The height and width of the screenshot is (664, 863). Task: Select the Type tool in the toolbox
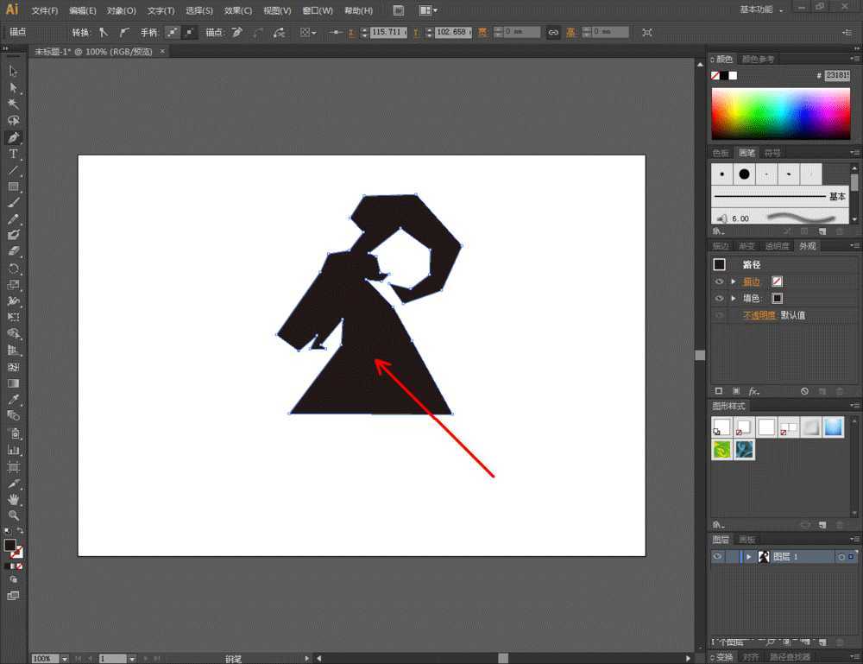coord(13,154)
